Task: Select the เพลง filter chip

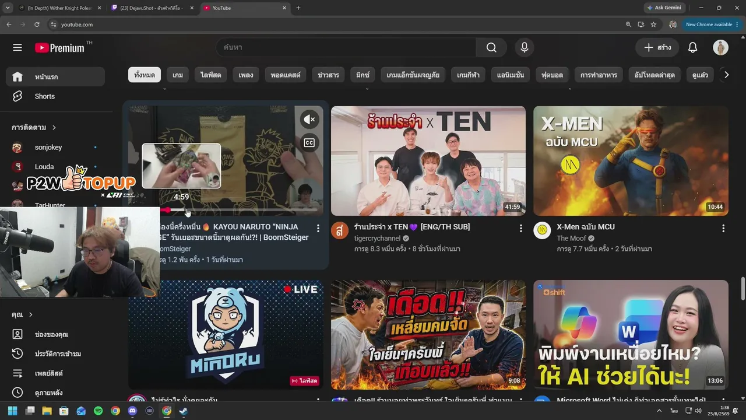Action: 246,75
